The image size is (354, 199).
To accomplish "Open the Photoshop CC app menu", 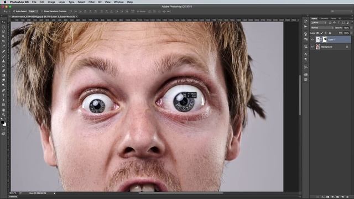I will [19, 2].
